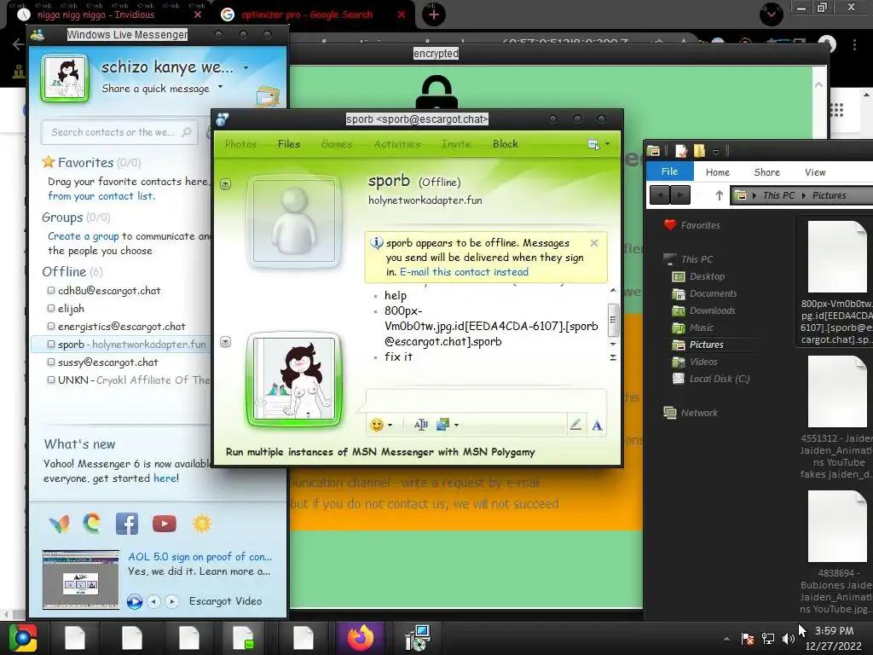Go to previous Escargot Video item

(x=153, y=601)
